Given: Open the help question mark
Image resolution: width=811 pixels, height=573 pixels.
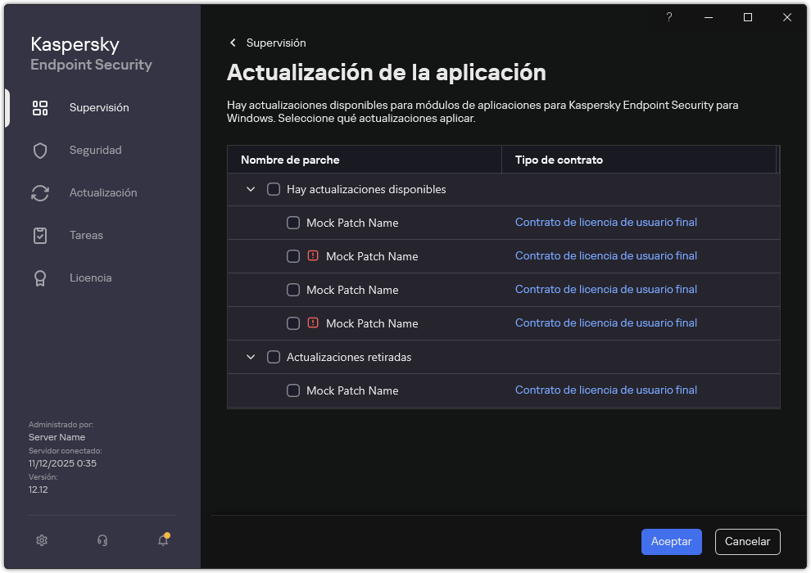Looking at the screenshot, I should click(x=668, y=17).
